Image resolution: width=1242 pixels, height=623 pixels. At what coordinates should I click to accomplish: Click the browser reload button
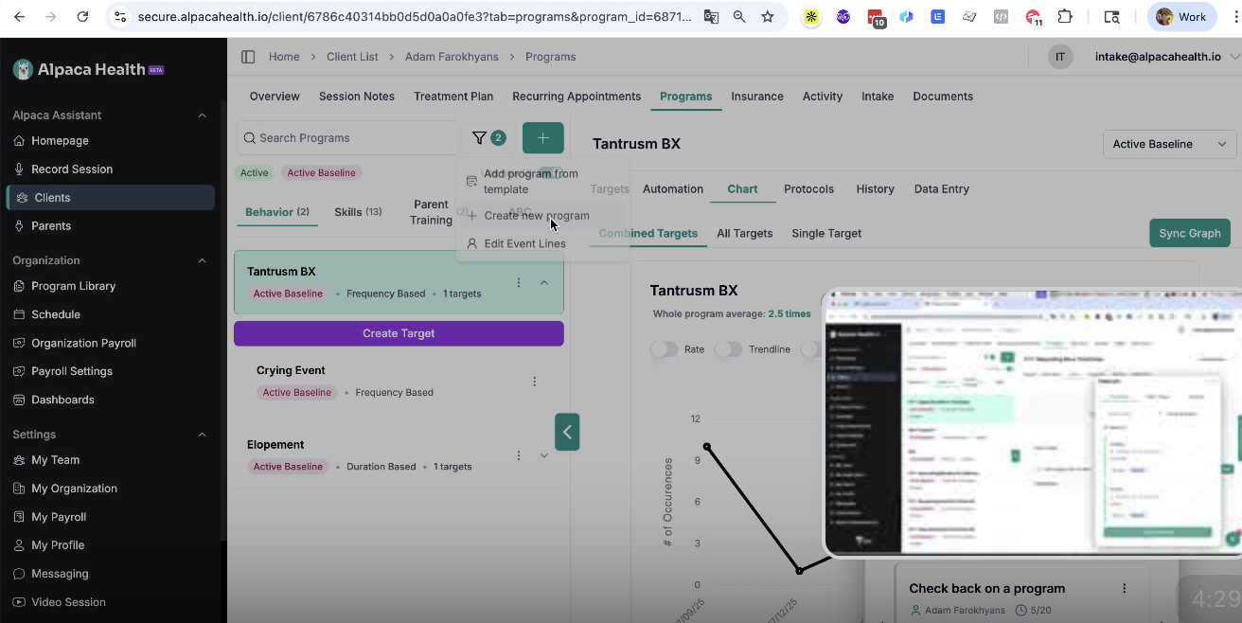click(x=82, y=16)
